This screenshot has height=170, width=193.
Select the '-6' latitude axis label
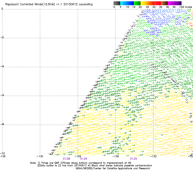point(2,95)
